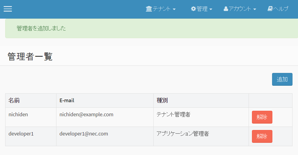Click the 名前 column header
298x155 pixels.
coord(31,101)
